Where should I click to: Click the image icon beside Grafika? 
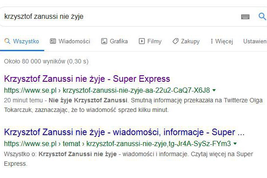pyautogui.click(x=104, y=41)
